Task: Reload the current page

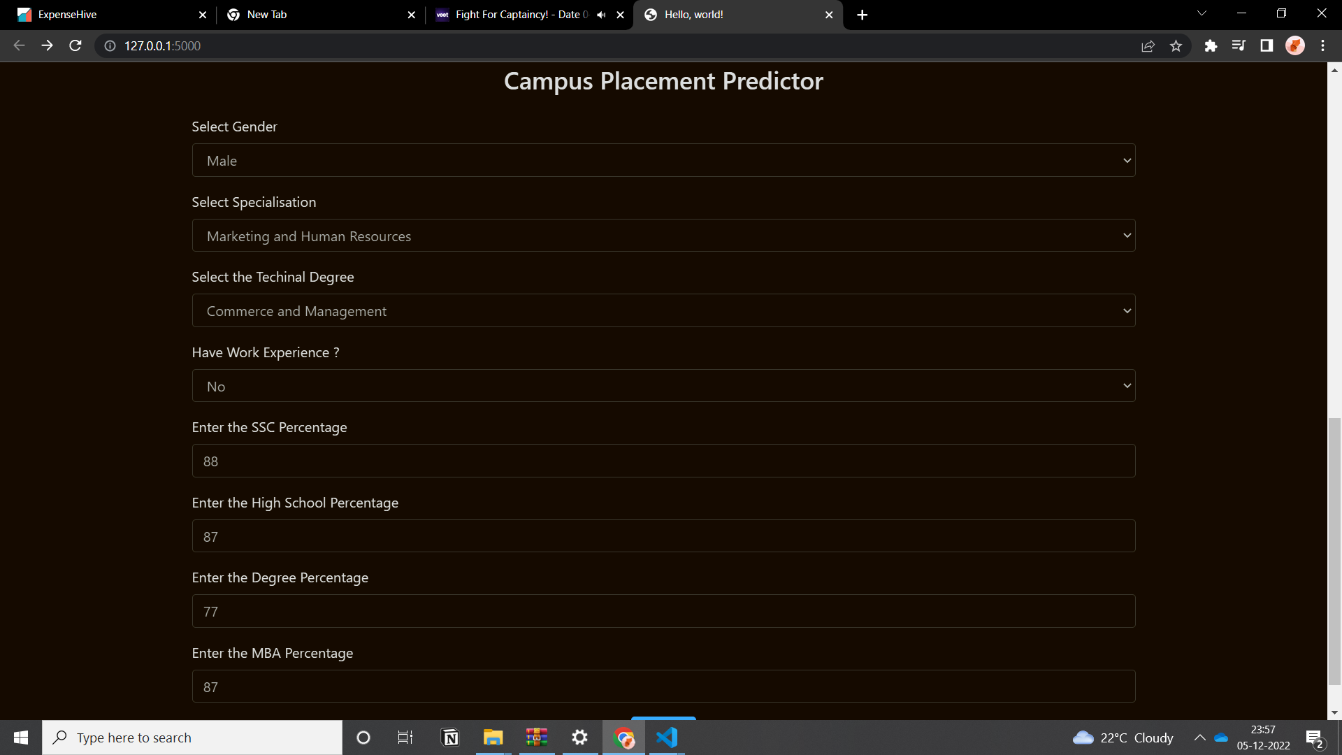Action: click(x=75, y=45)
